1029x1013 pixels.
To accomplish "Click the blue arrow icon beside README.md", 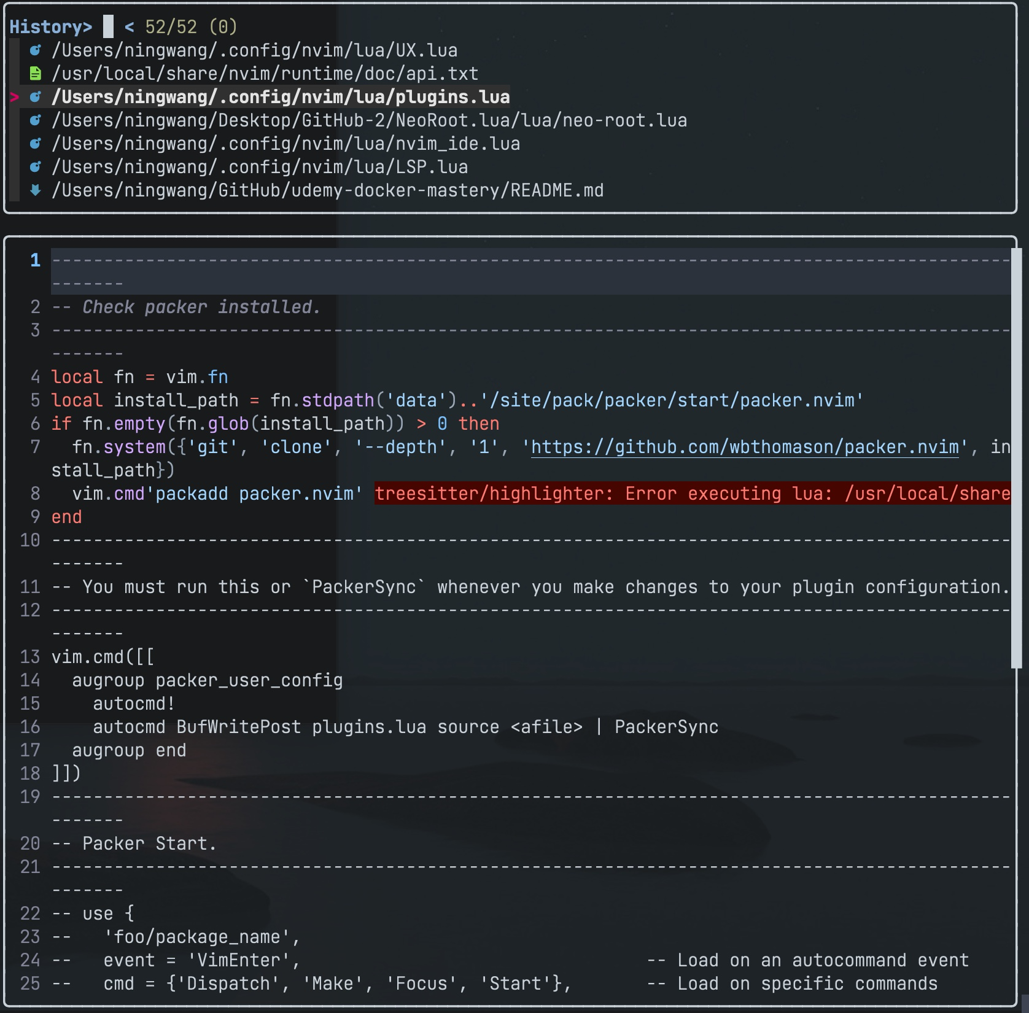I will pyautogui.click(x=34, y=190).
